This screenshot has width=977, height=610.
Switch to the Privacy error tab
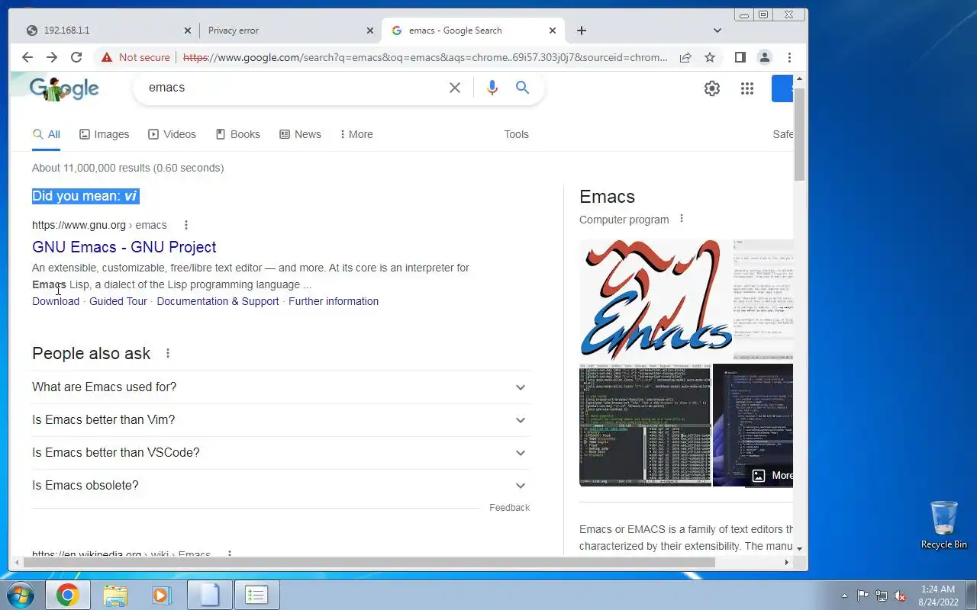pos(290,30)
